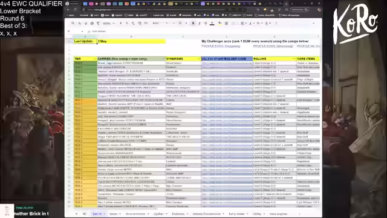
Task: Switch to the Early Game sheet tab
Action: (238, 214)
